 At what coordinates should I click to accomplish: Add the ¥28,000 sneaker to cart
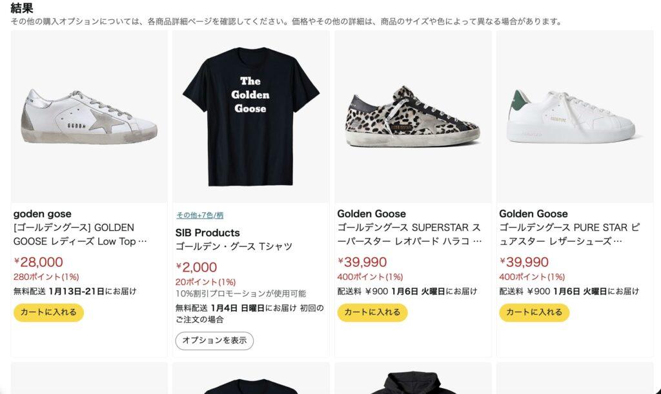(x=48, y=312)
